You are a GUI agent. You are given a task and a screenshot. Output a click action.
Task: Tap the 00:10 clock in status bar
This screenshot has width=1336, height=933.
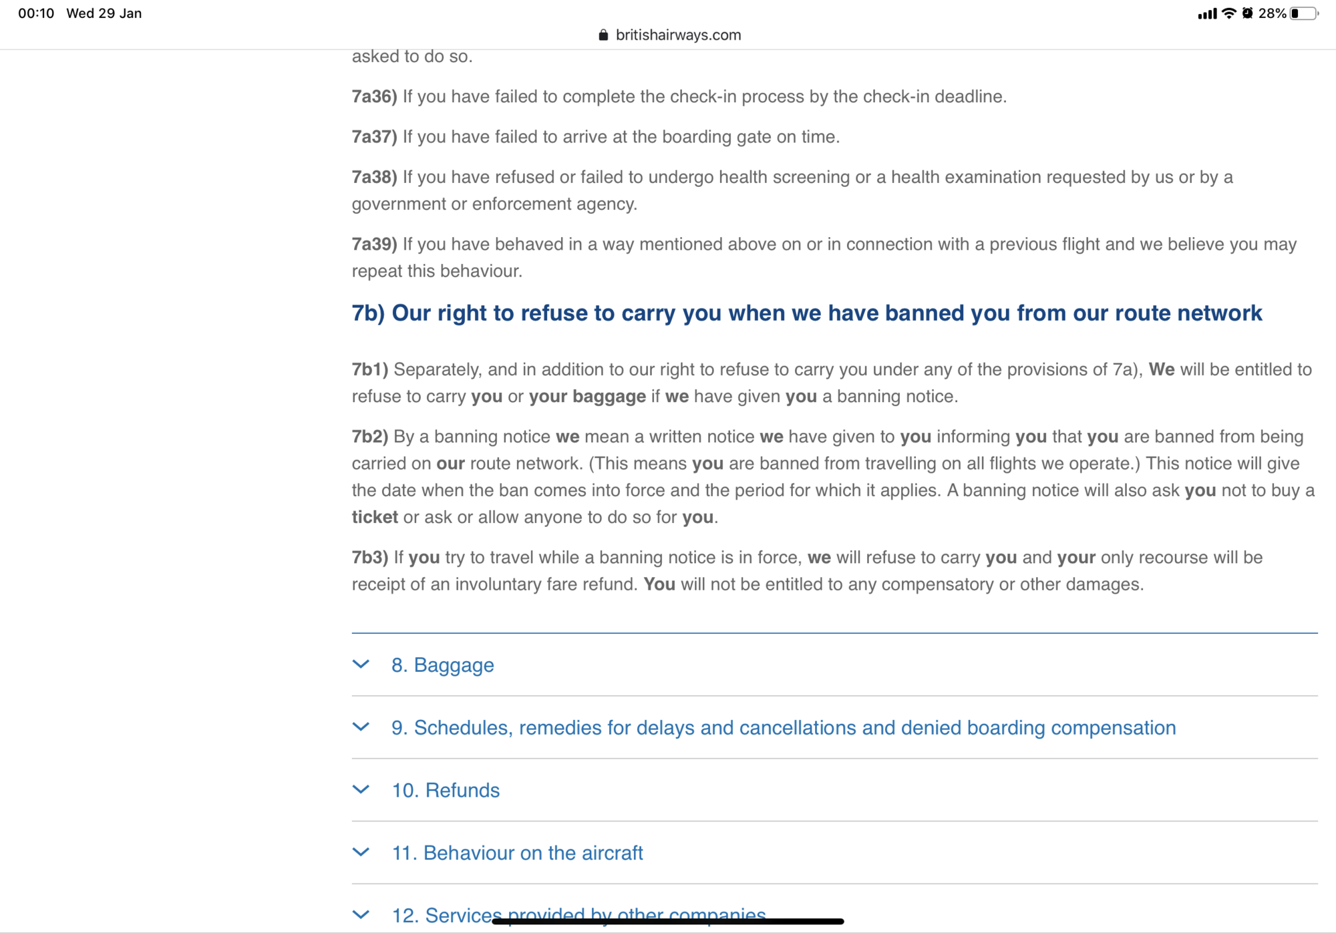pyautogui.click(x=36, y=13)
